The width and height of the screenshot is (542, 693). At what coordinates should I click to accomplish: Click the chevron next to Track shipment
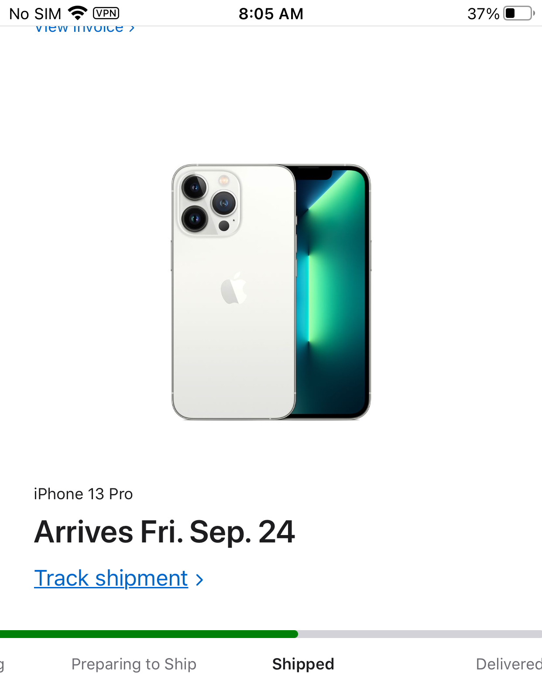[199, 580]
